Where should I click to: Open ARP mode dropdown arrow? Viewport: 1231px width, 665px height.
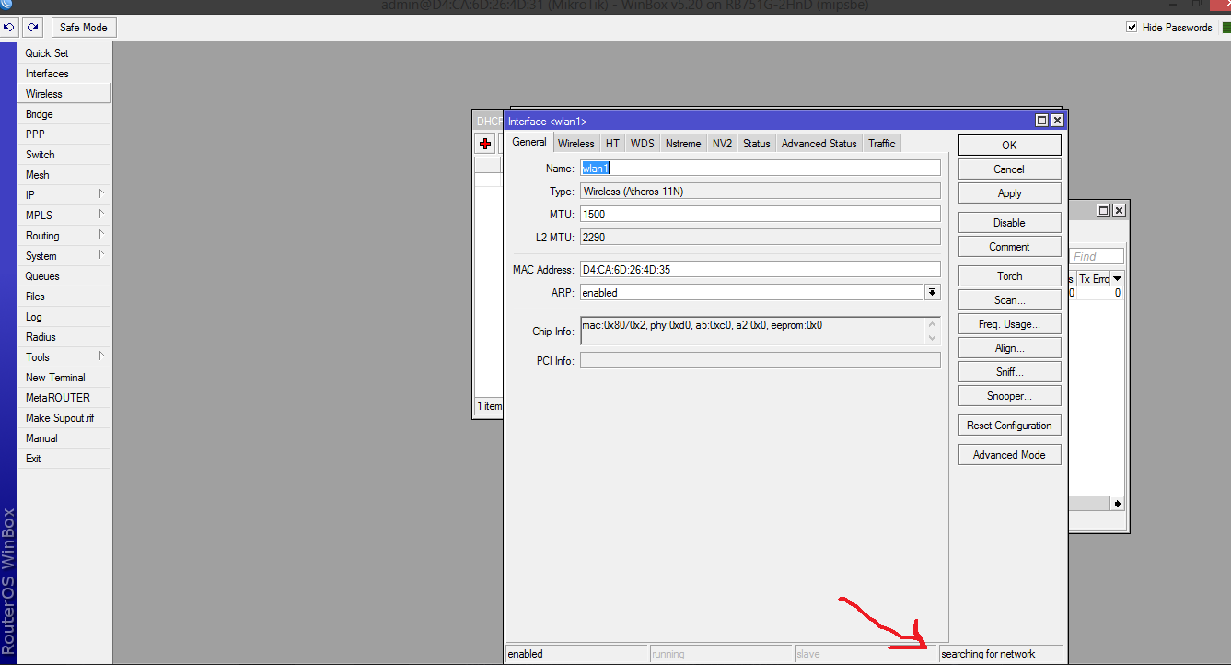pos(932,292)
